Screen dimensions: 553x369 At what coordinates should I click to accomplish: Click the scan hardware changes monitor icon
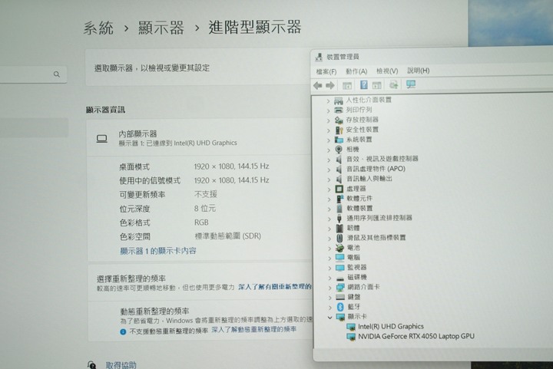pyautogui.click(x=411, y=84)
